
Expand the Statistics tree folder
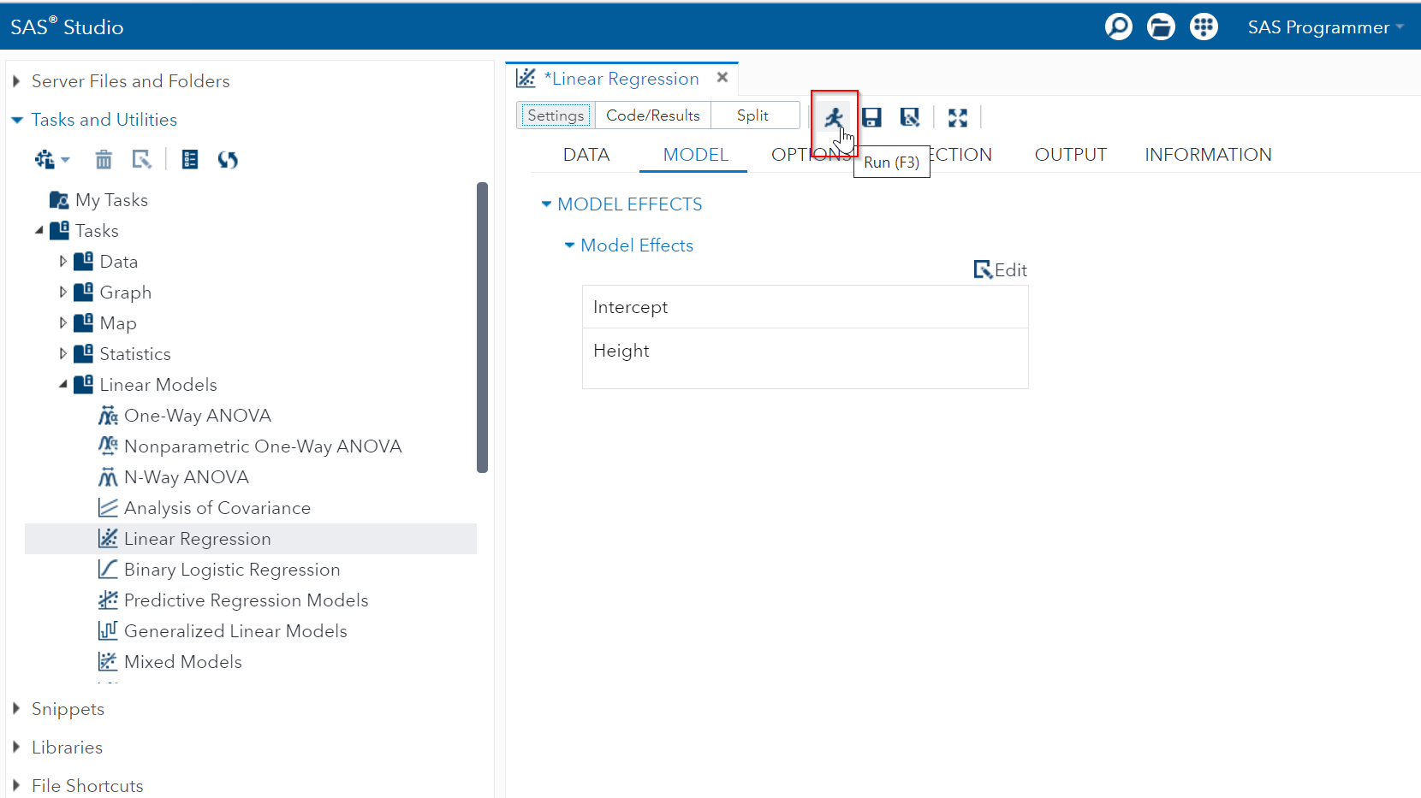pos(62,353)
